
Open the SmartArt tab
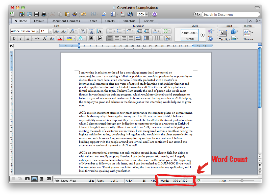pos(129,21)
